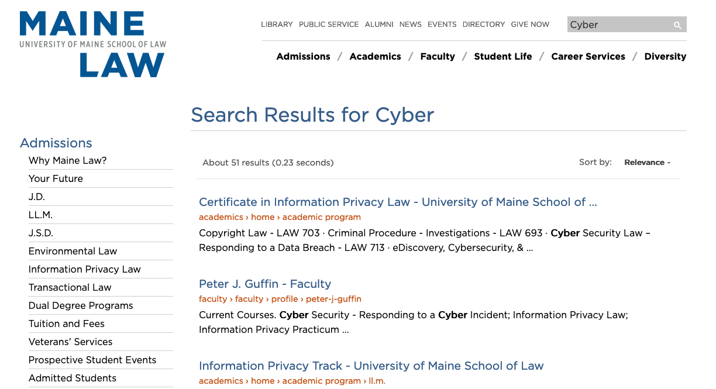Viewport: 716px width, 389px height.
Task: Open the Career Services menu item
Action: coord(588,56)
